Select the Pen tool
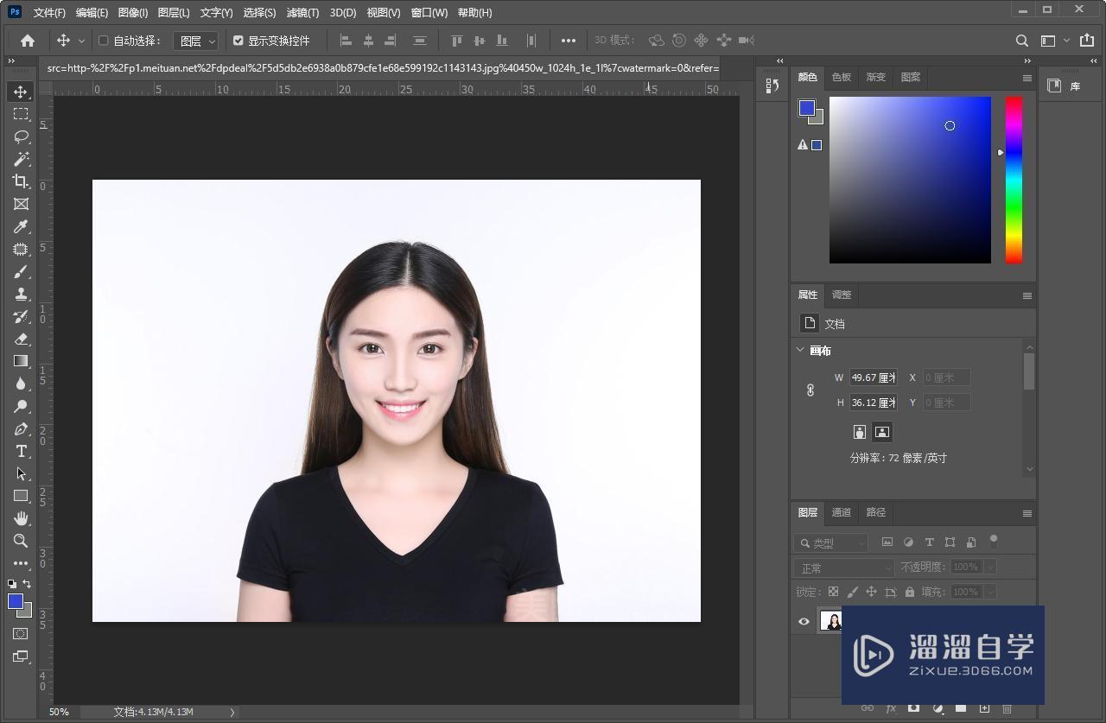The width and height of the screenshot is (1106, 723). pos(21,428)
